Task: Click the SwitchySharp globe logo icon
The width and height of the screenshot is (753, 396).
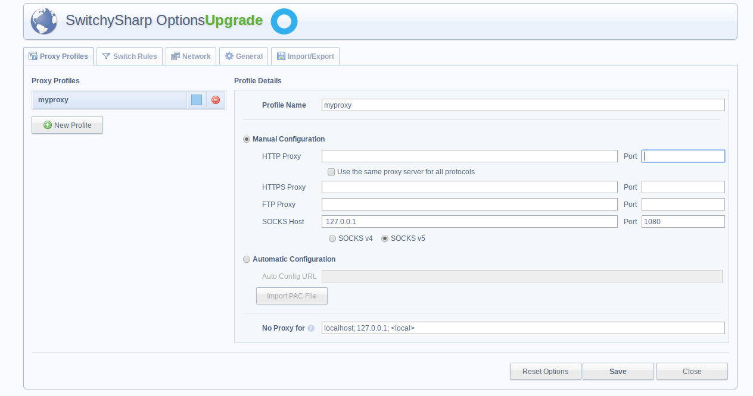Action: tap(44, 21)
